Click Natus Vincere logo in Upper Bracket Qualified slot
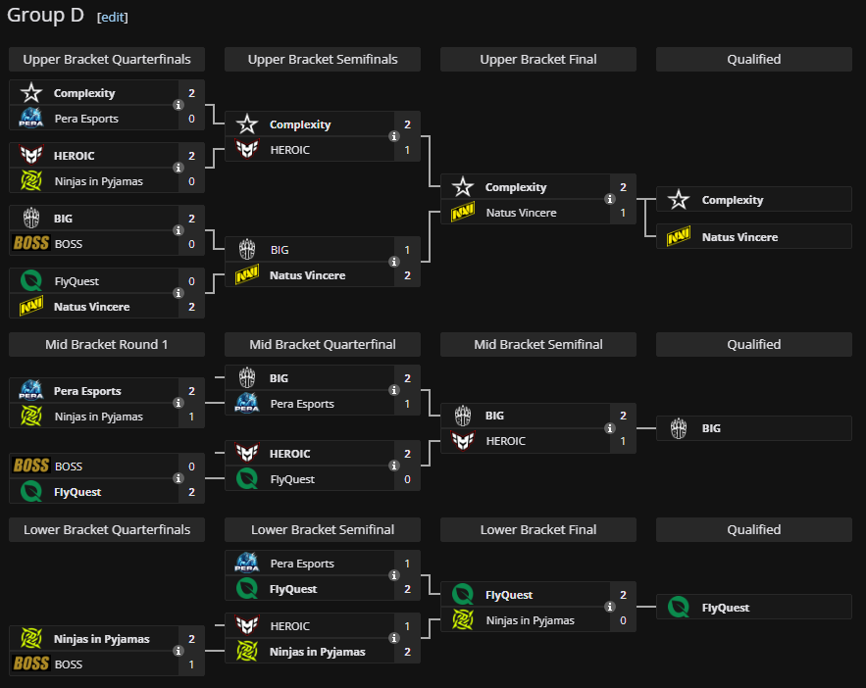Viewport: 866px width, 688px height. (678, 237)
